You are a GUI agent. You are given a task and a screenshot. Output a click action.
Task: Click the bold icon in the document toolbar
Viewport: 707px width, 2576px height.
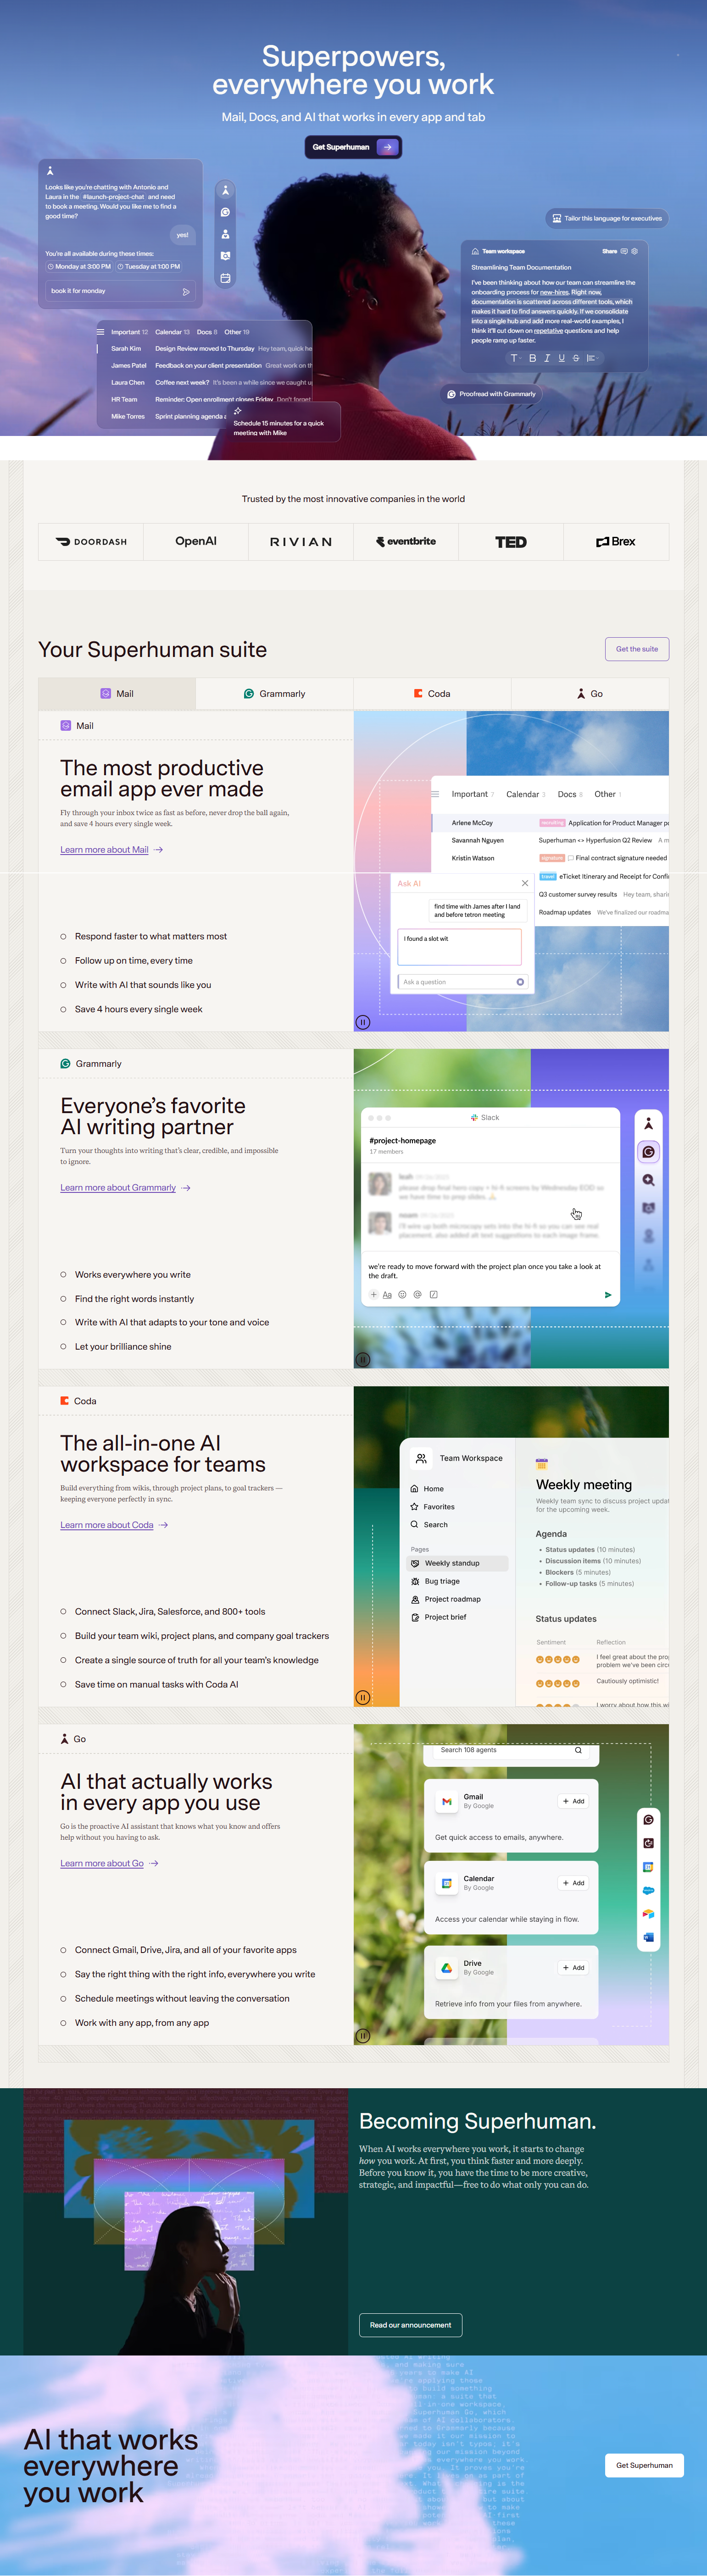coord(532,358)
